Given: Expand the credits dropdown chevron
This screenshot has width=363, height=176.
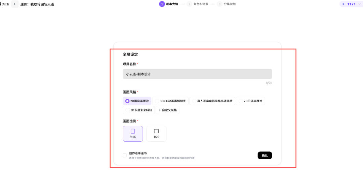Looking at the screenshot, I should click(x=359, y=4).
